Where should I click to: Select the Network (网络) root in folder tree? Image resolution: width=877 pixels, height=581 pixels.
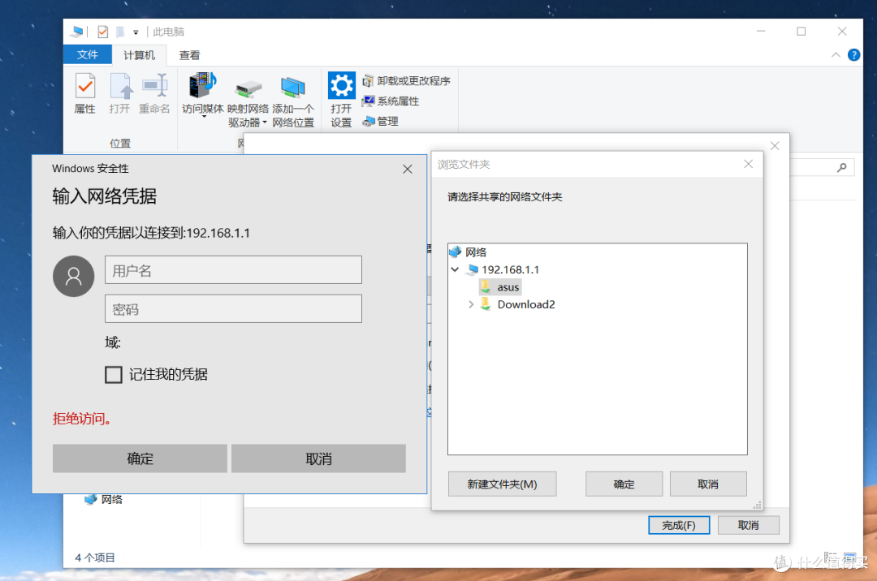tap(469, 252)
